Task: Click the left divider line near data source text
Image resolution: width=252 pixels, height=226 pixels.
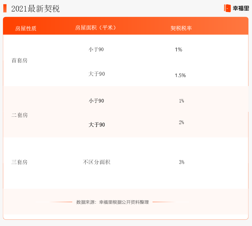Action: point(53,202)
